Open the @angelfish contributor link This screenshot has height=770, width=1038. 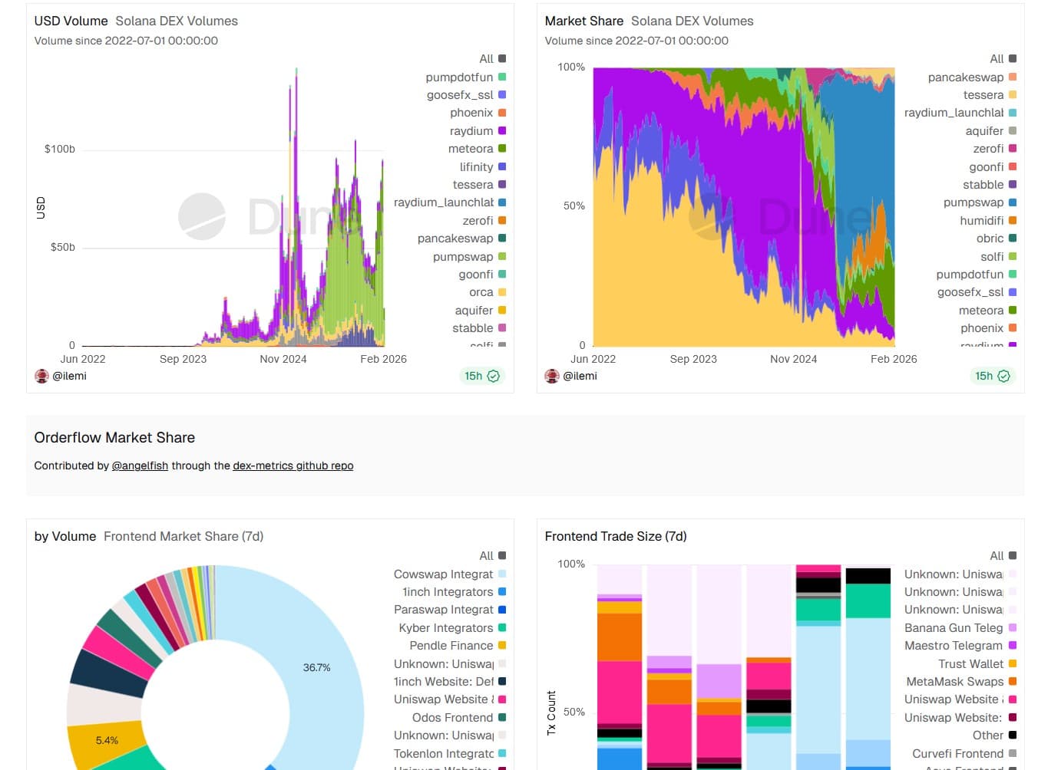(140, 466)
